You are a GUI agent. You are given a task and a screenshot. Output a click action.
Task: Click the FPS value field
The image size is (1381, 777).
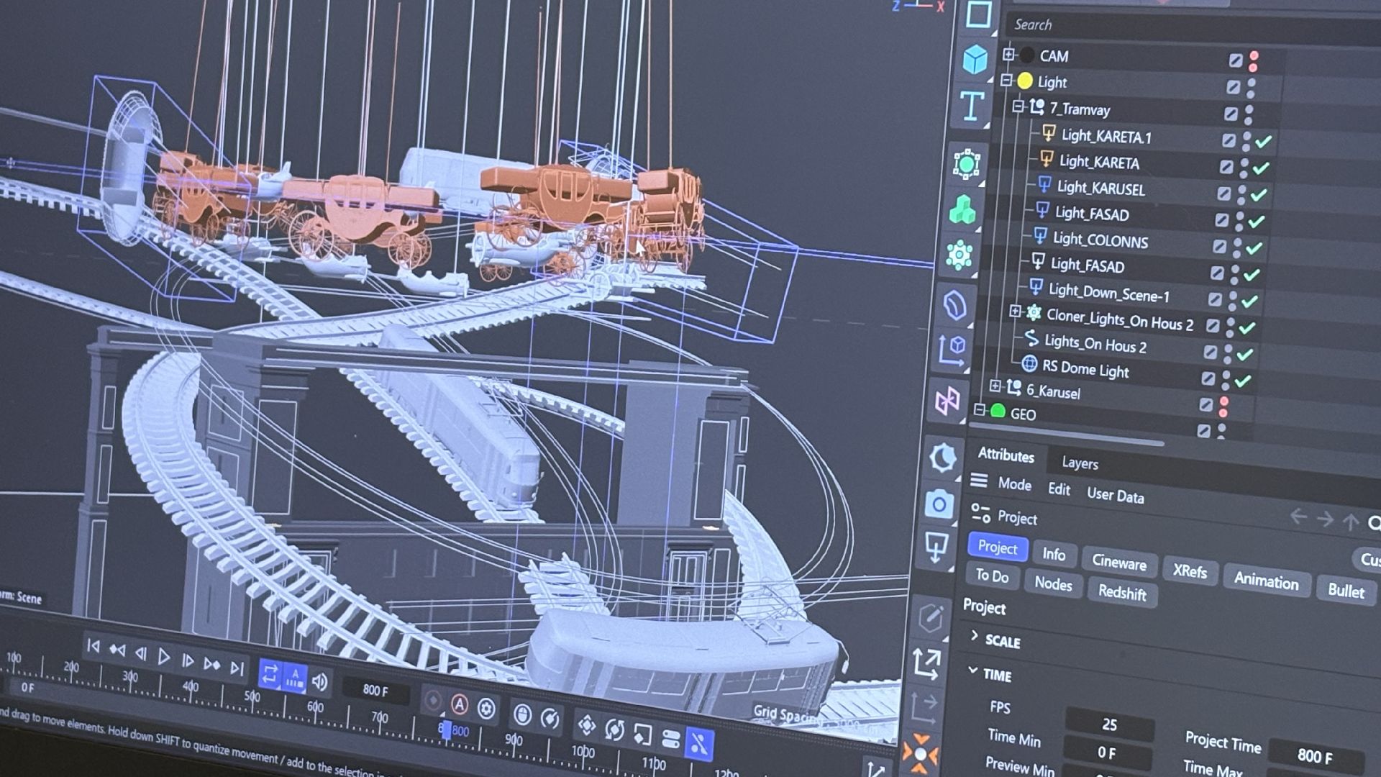(x=1109, y=724)
